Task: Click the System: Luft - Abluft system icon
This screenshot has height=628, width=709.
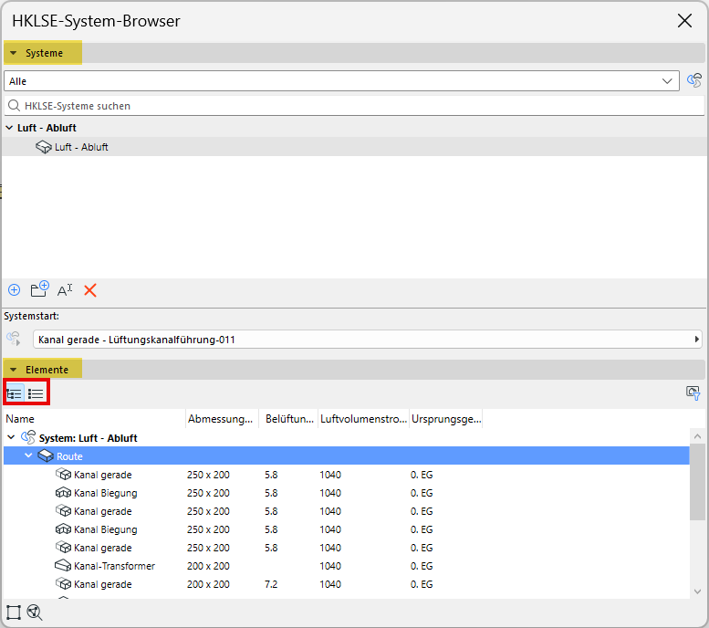Action: [28, 437]
